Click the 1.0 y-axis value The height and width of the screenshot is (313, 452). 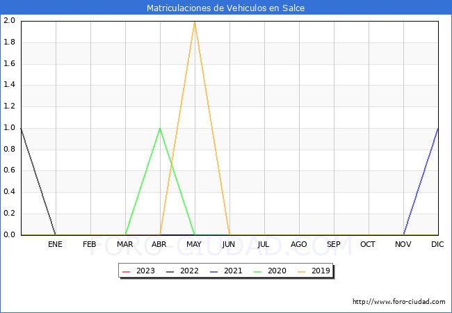(9, 128)
